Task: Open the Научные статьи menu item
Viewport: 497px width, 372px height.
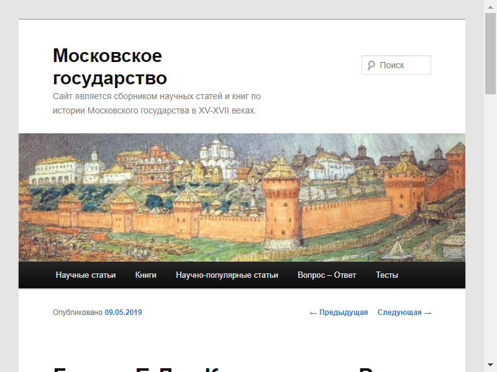Action: [86, 275]
